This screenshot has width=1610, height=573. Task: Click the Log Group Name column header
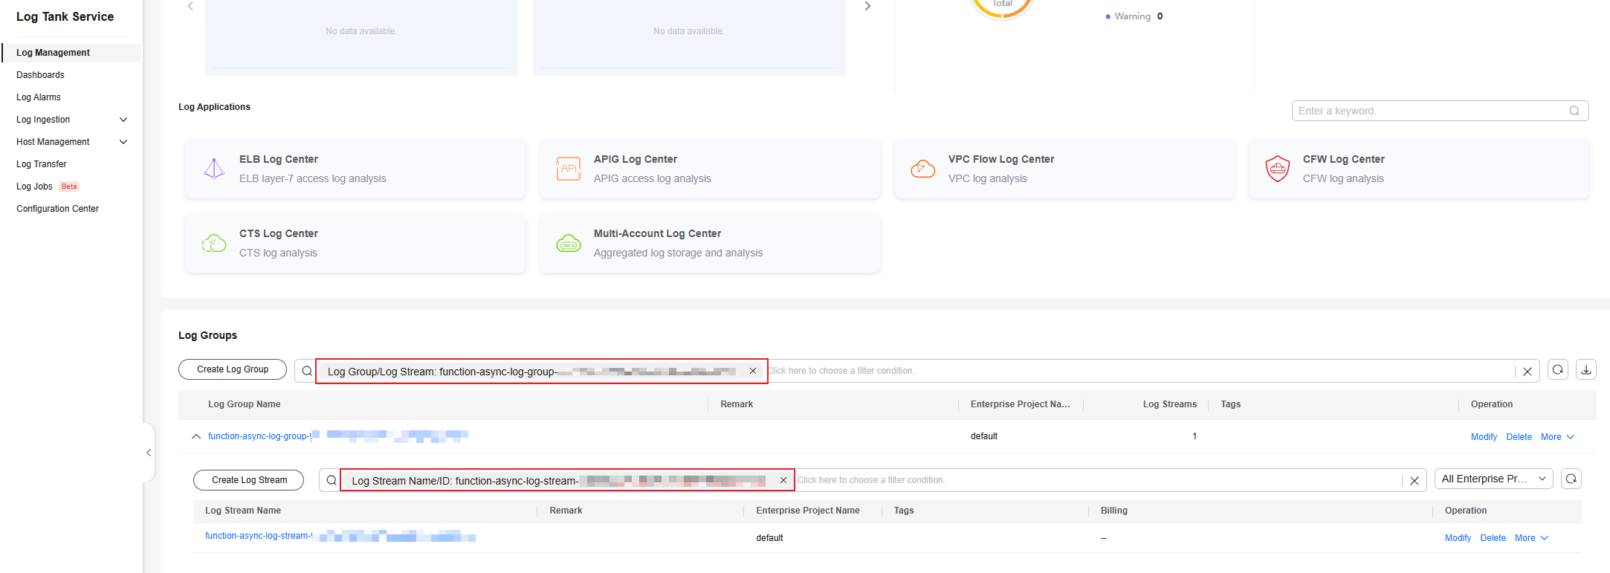pyautogui.click(x=244, y=404)
